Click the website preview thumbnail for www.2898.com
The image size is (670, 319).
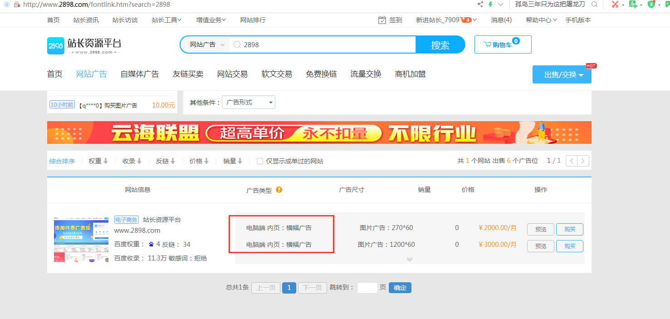[x=81, y=240]
